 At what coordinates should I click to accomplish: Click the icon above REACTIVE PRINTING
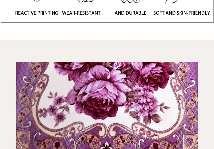(x=37, y=2)
